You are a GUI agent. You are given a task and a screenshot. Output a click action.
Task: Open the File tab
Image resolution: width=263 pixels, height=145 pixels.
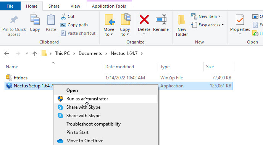[x=10, y=6]
